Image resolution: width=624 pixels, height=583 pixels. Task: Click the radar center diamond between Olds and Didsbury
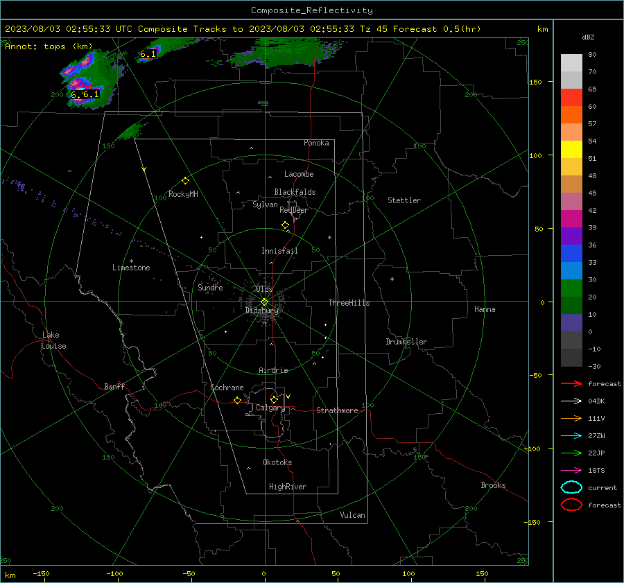click(x=264, y=302)
